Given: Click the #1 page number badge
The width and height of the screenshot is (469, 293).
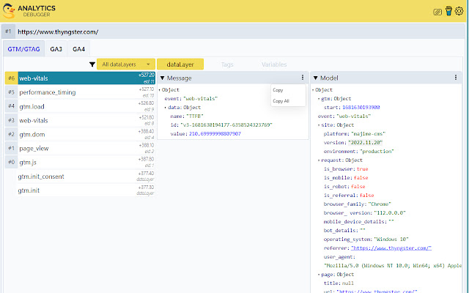Looking at the screenshot, I should click(x=8, y=31).
